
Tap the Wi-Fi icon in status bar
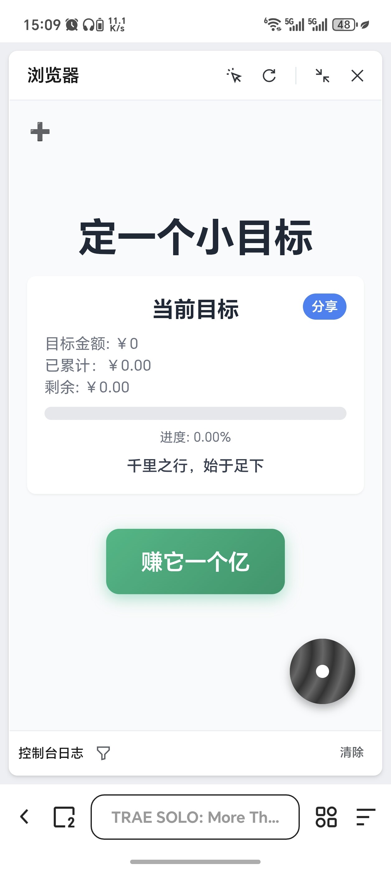(x=273, y=24)
